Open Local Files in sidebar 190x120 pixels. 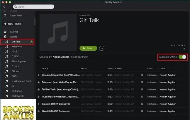point(16,16)
